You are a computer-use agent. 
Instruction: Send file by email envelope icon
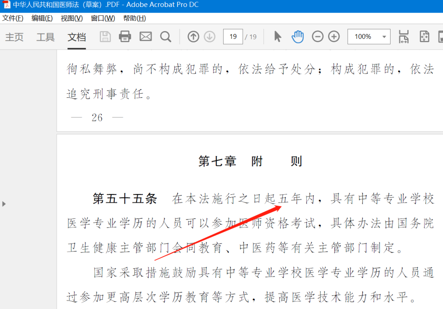tap(146, 37)
